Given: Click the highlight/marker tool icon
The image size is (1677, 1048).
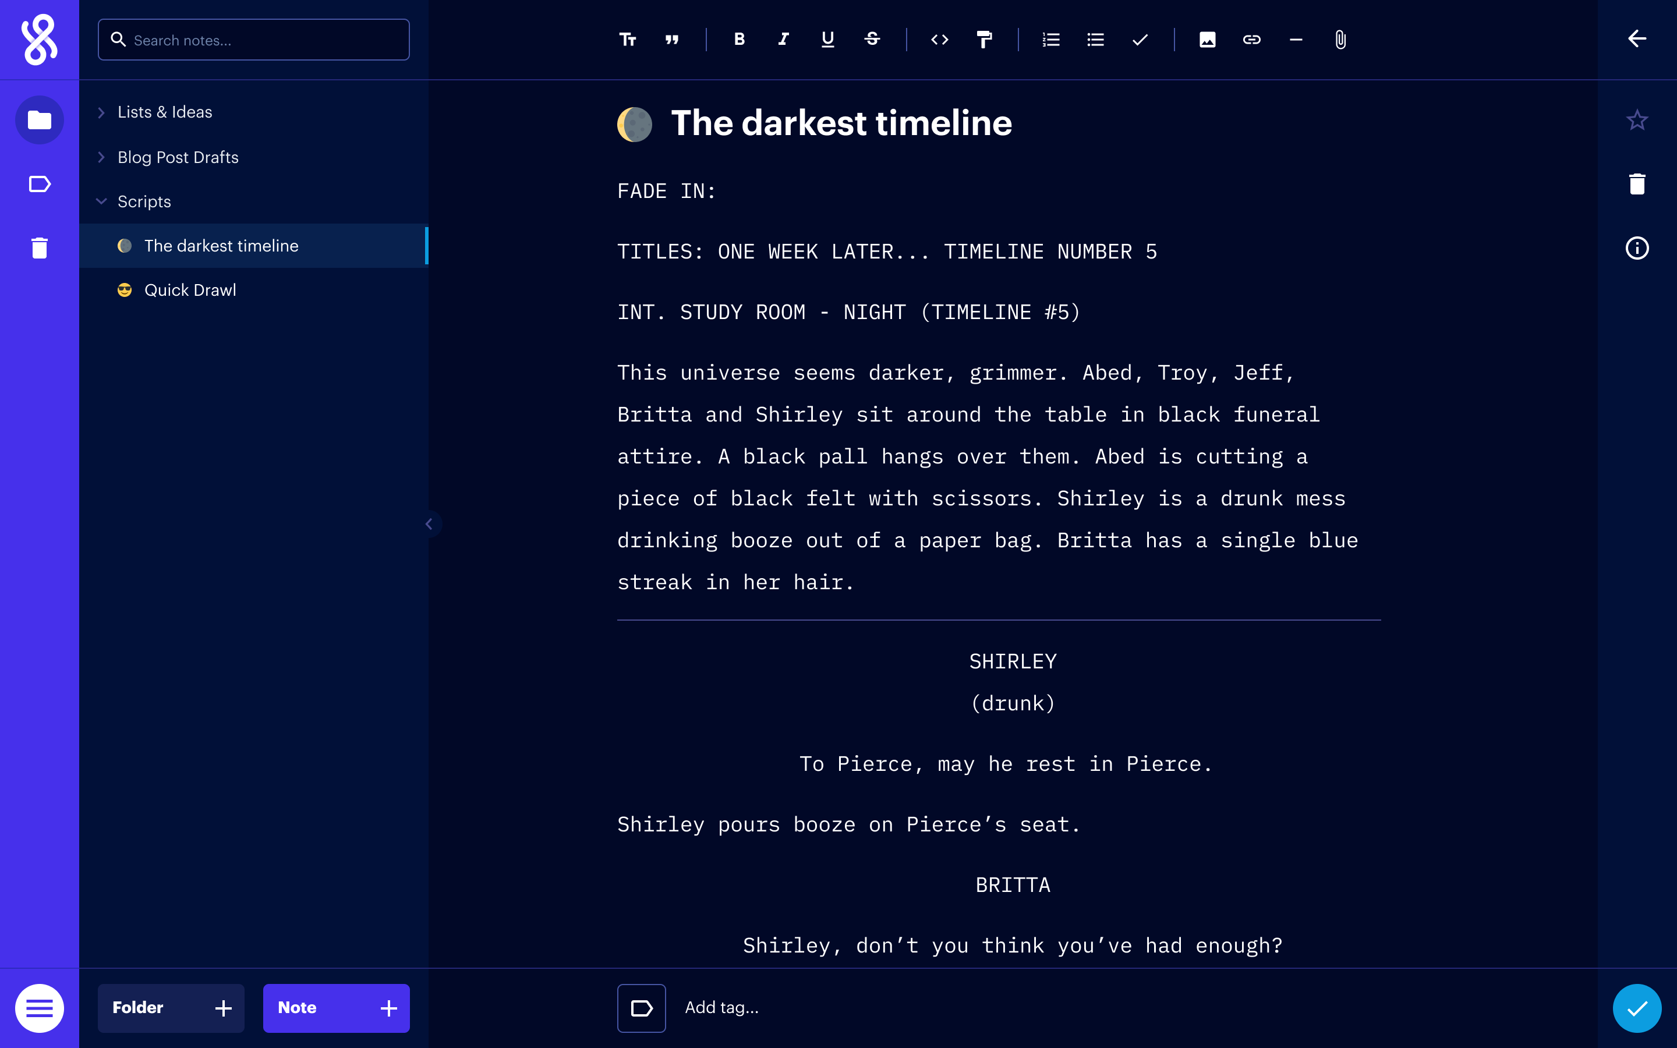Looking at the screenshot, I should coord(986,40).
